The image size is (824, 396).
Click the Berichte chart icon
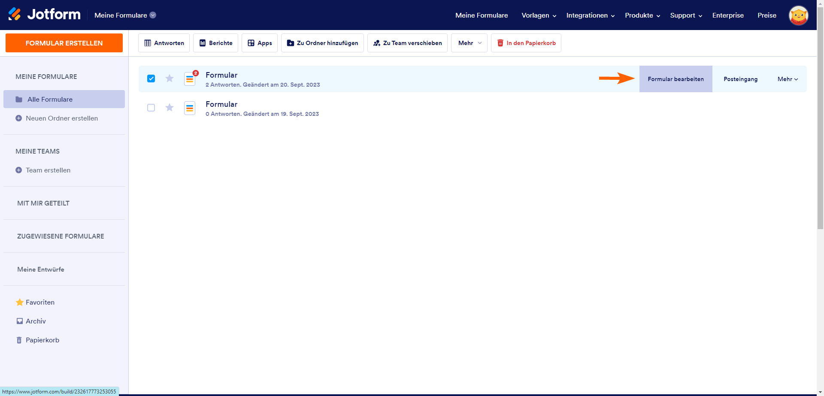point(203,43)
